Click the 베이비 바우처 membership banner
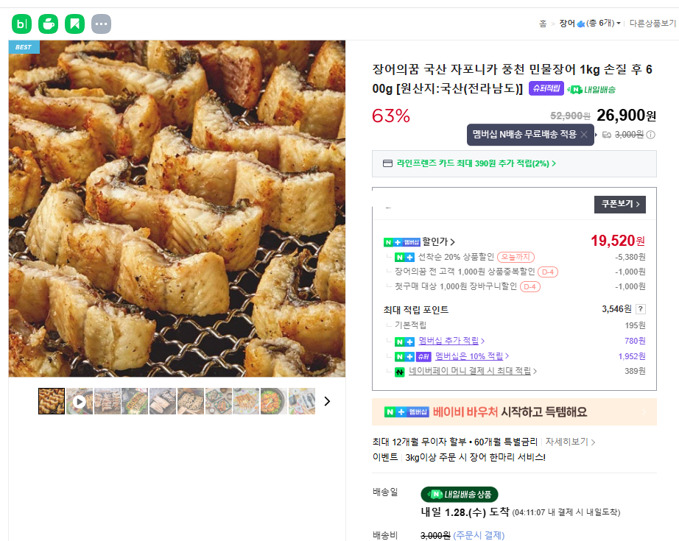 [x=514, y=412]
